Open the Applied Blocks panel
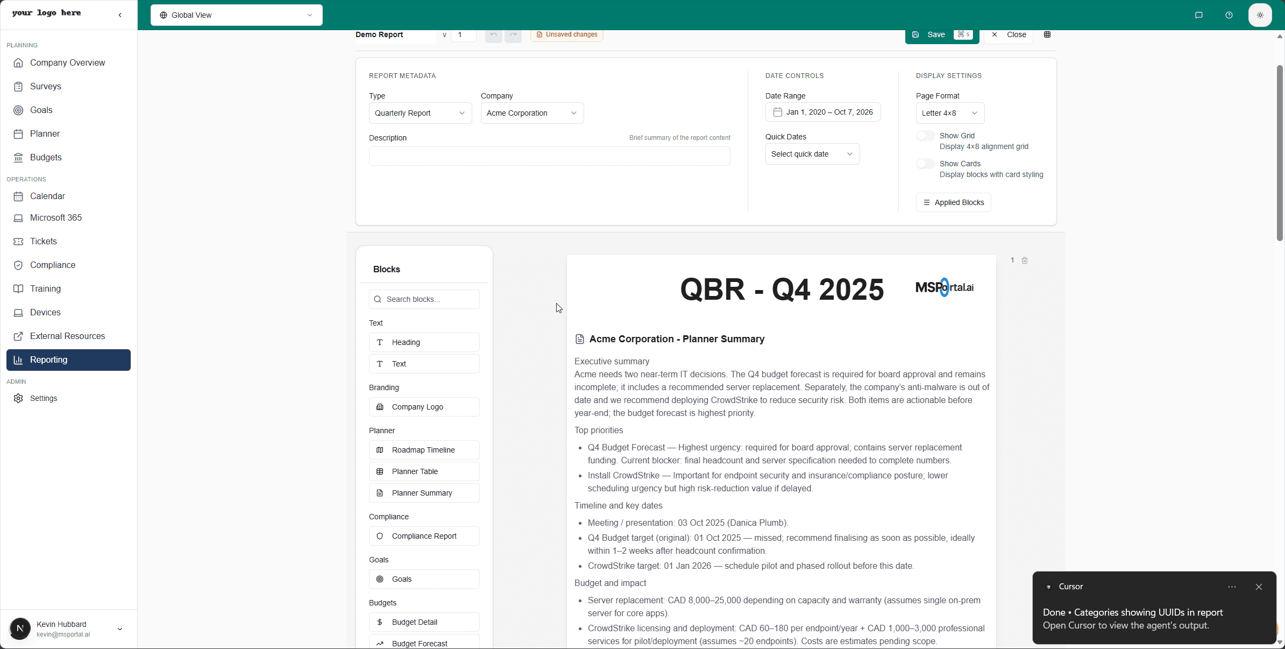This screenshot has height=649, width=1285. pyautogui.click(x=953, y=202)
